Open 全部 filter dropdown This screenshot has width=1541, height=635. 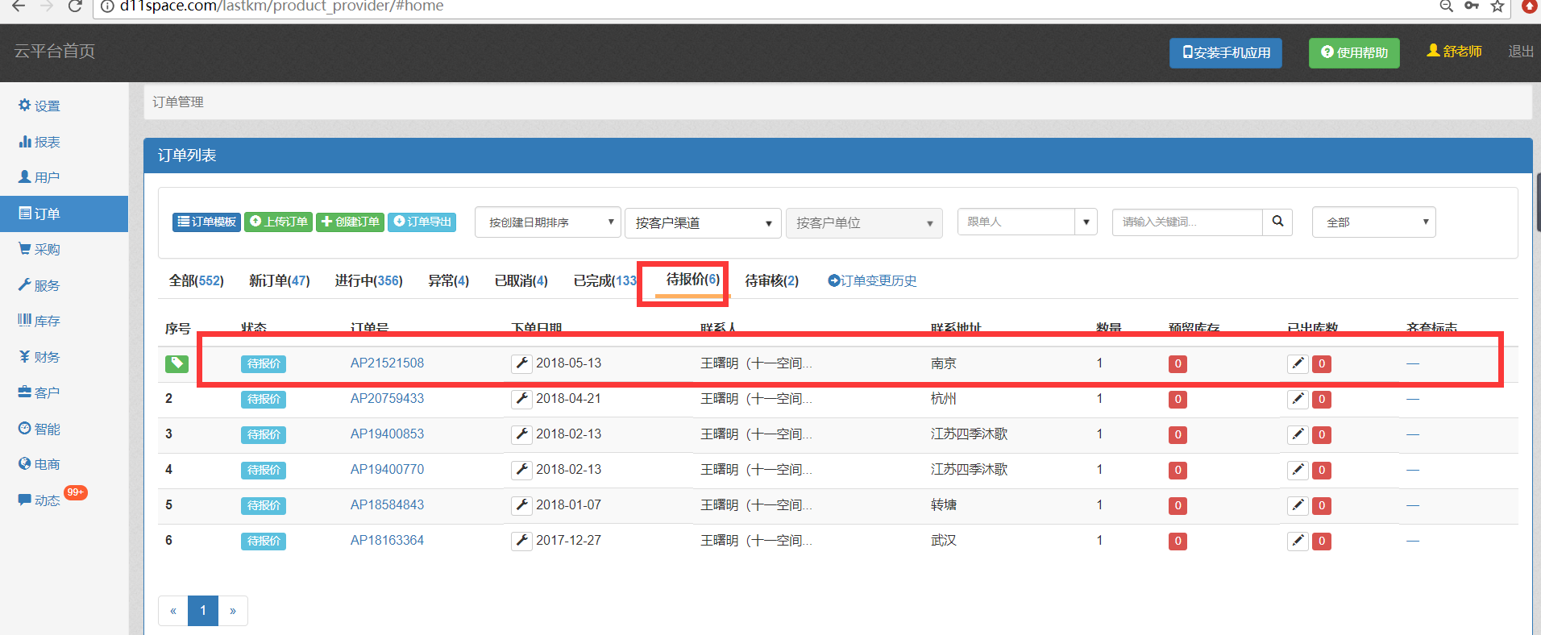pos(1374,222)
